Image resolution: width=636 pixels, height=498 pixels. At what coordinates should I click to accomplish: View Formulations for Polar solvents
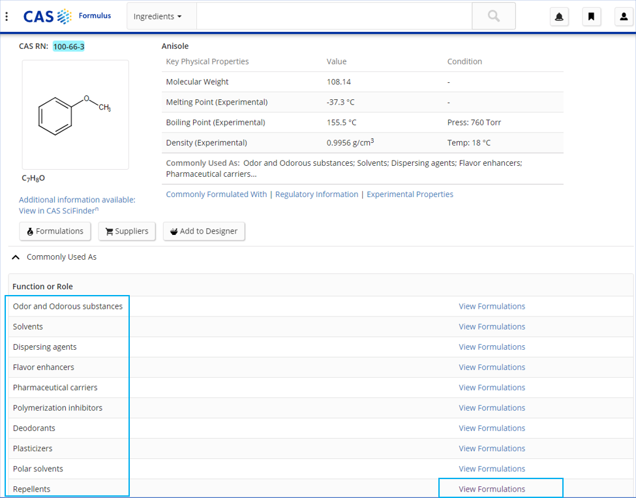tap(492, 469)
